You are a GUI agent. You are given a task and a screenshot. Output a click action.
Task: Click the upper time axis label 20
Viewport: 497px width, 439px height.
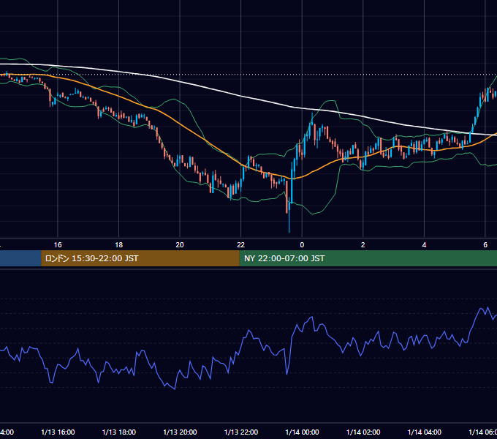click(180, 245)
